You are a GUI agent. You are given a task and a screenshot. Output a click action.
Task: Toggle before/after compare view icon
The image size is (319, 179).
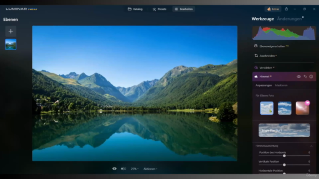pos(124,169)
